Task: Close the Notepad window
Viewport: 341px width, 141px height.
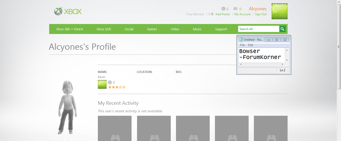Action: pos(285,39)
